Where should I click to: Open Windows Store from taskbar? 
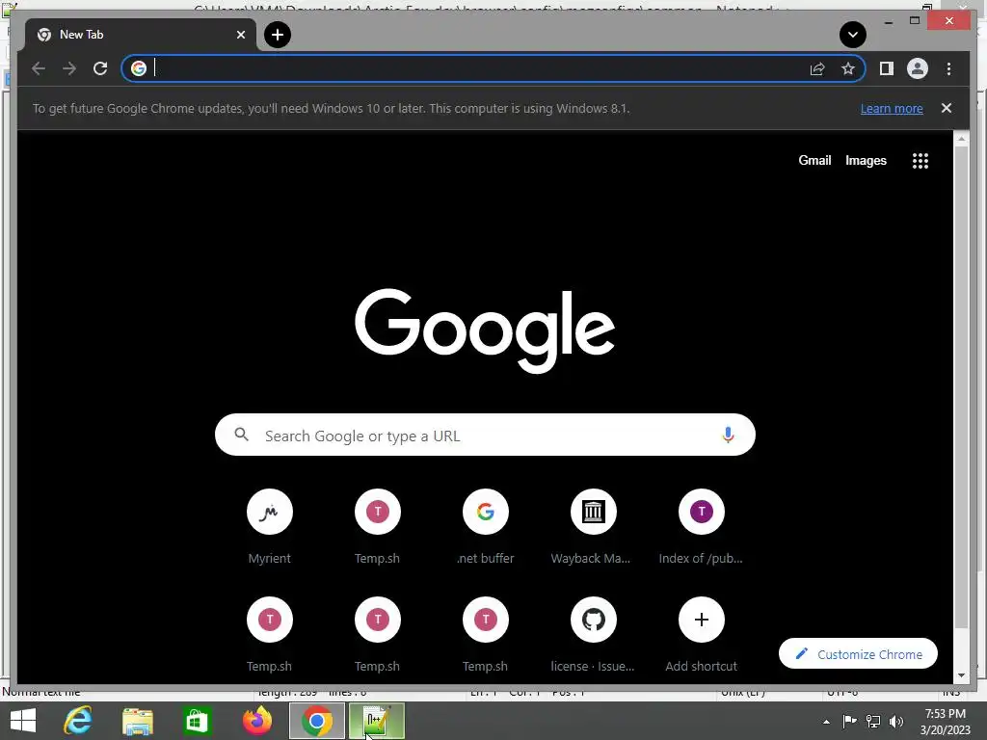click(197, 721)
